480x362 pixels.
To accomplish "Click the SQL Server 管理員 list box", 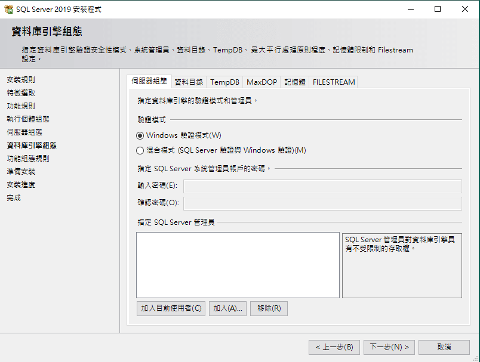I will click(x=238, y=265).
